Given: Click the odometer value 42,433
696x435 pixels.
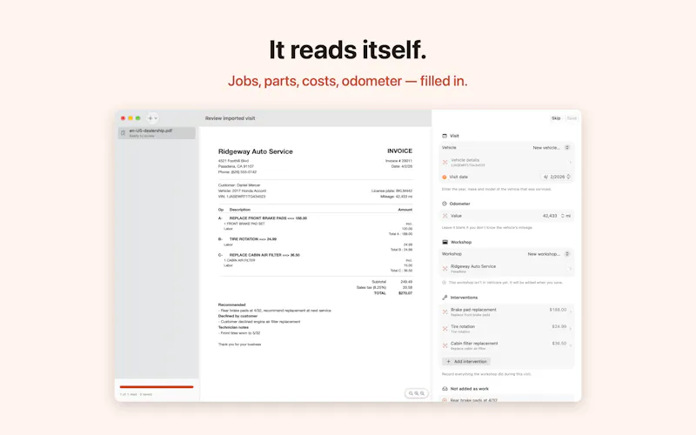Looking at the screenshot, I should (x=550, y=216).
